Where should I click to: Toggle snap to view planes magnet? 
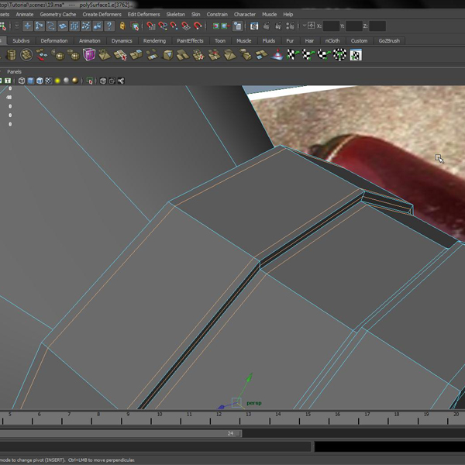[186, 26]
